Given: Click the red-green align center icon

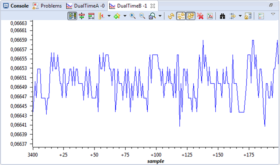Looking at the screenshot, I should (x=82, y=16).
